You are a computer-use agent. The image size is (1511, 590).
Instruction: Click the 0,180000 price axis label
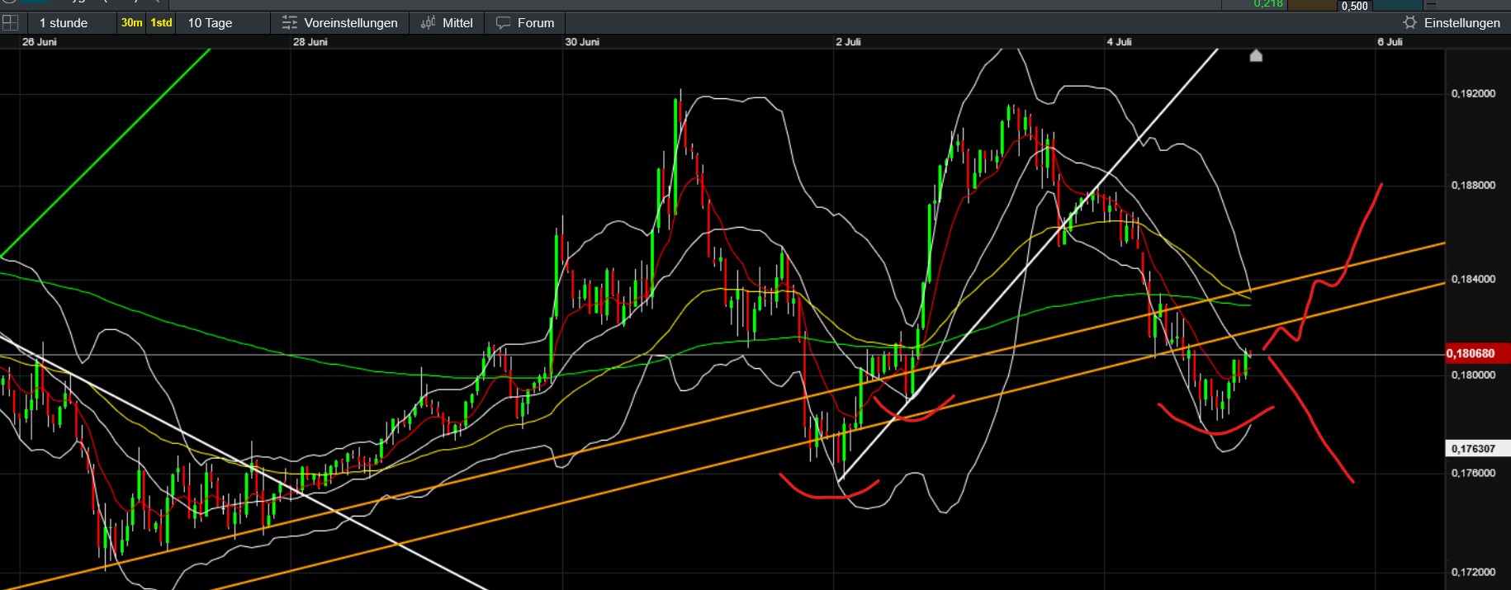1474,375
